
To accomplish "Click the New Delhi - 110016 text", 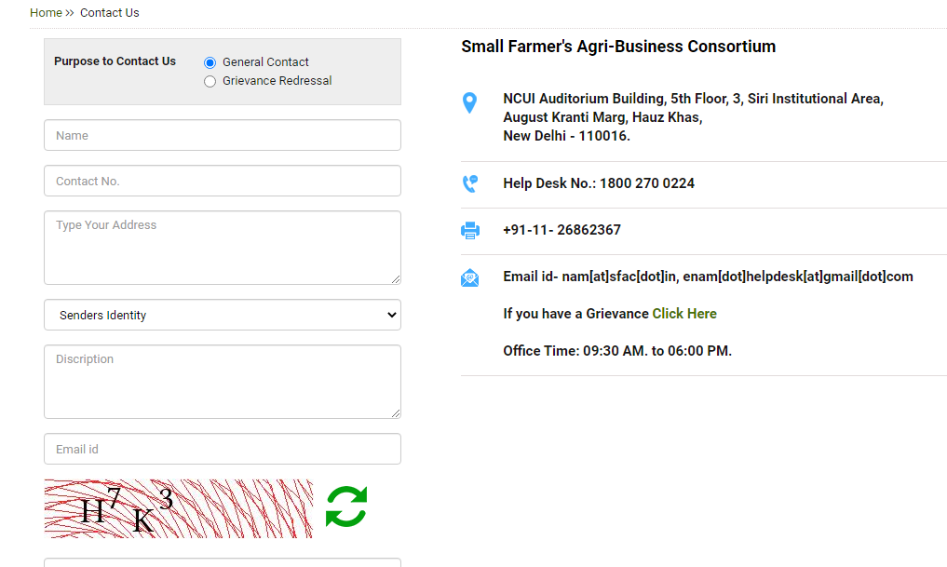I will point(566,136).
